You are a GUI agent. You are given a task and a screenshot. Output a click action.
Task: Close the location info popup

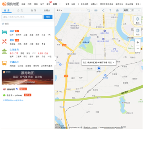pos(114,62)
